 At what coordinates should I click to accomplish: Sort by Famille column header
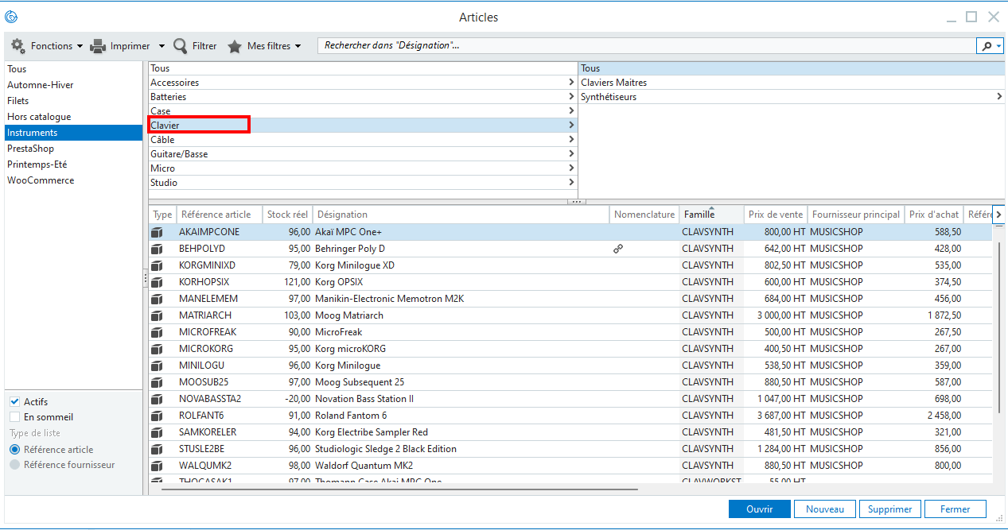(x=711, y=215)
